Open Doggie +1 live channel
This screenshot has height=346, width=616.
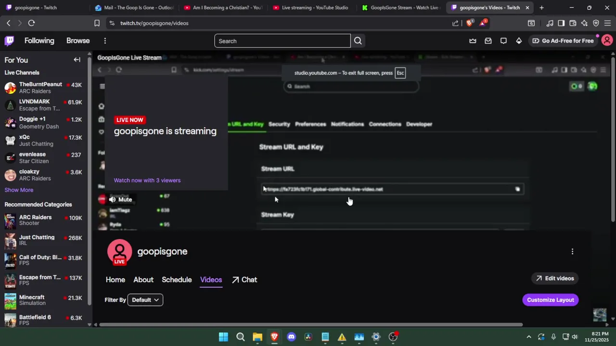tap(44, 123)
